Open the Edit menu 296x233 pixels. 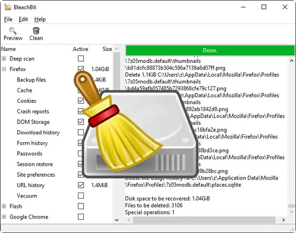[23, 19]
